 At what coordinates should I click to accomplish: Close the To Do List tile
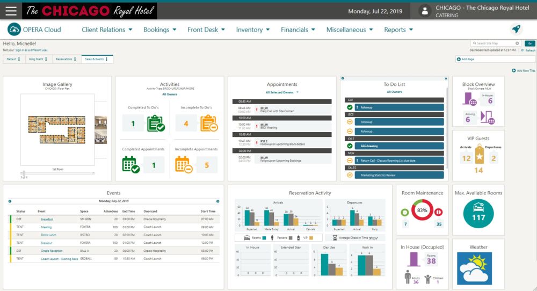click(446, 78)
